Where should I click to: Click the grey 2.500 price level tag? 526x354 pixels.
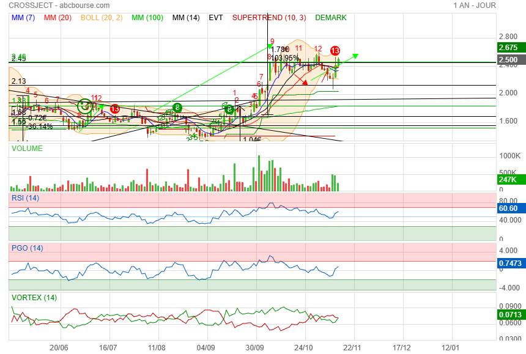(x=508, y=60)
